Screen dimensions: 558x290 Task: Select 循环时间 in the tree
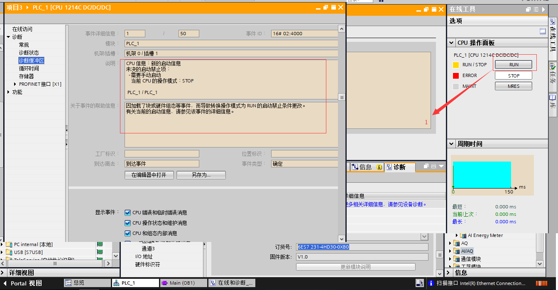point(29,68)
